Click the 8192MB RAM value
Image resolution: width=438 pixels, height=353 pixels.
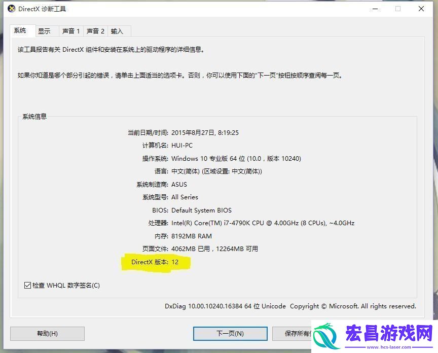click(191, 236)
